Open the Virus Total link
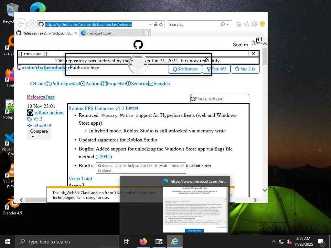This screenshot has height=248, width=331. click(80, 179)
